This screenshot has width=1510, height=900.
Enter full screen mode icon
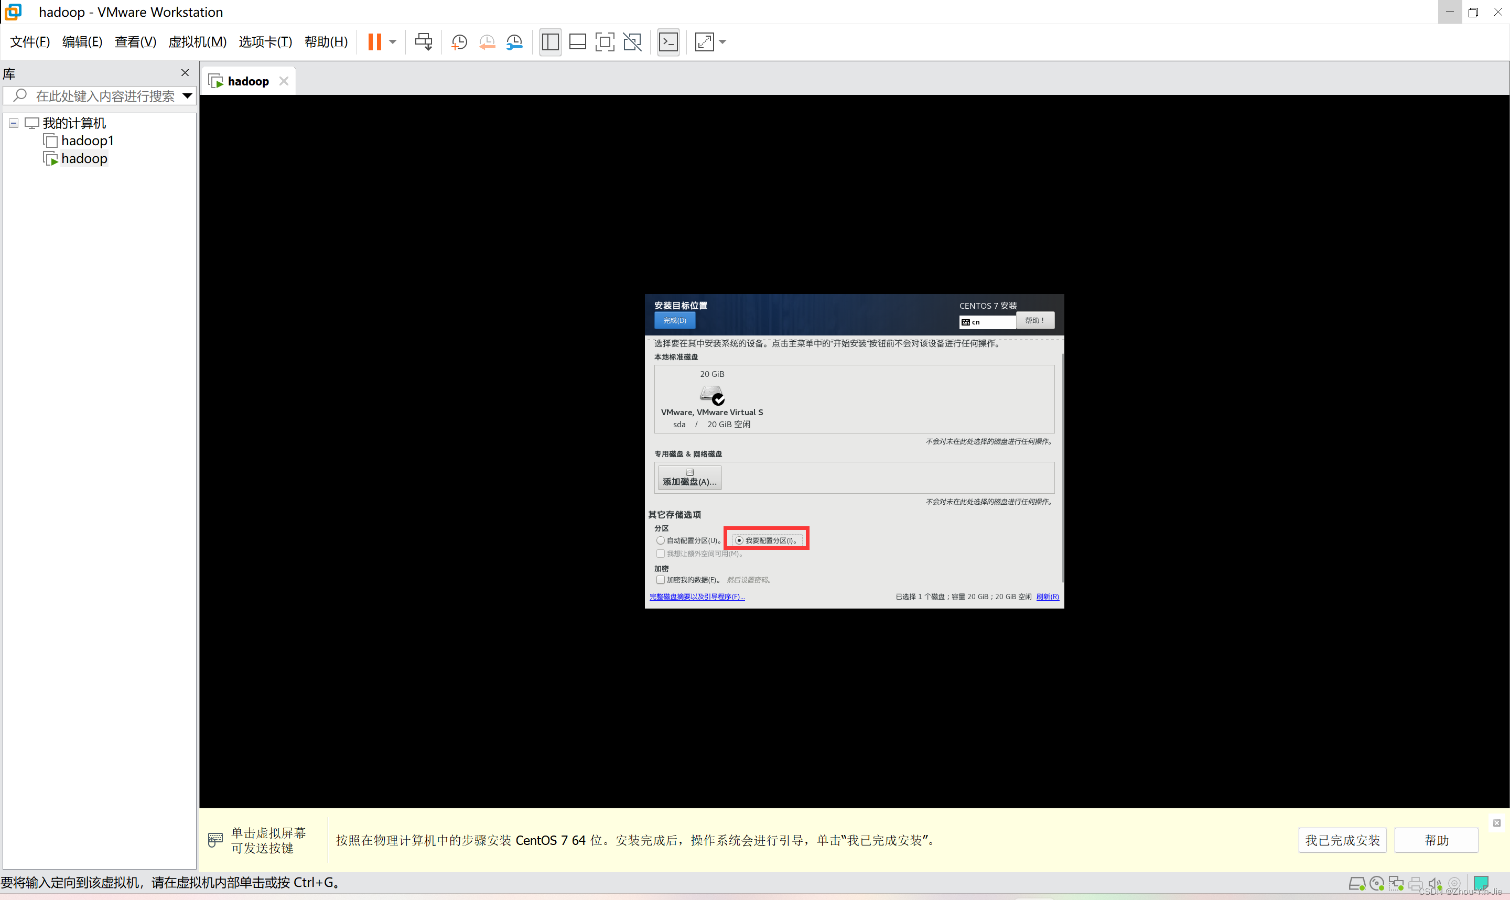pos(605,42)
